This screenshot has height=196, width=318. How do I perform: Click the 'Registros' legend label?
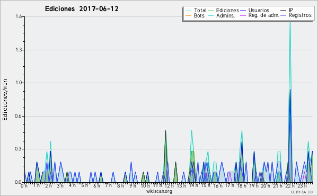pos(300,15)
